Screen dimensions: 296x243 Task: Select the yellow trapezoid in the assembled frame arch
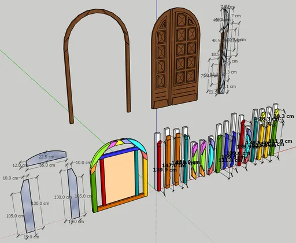click(120, 143)
